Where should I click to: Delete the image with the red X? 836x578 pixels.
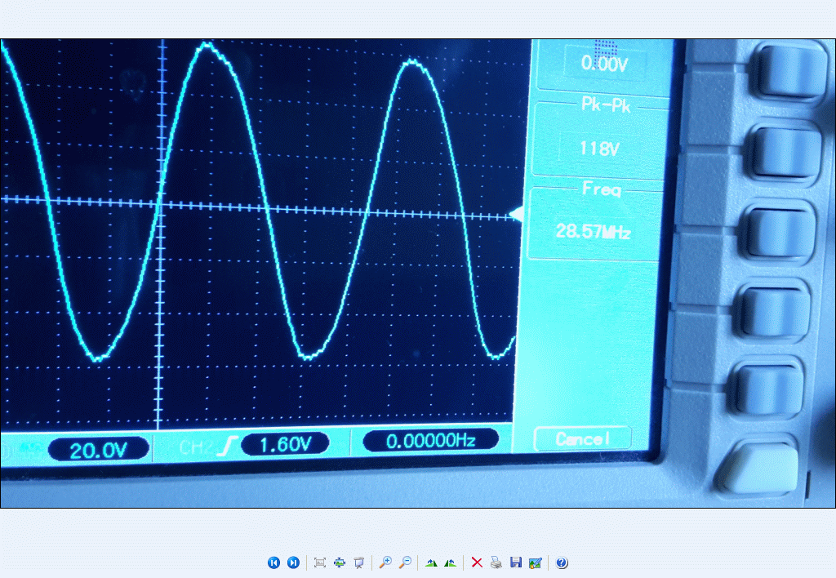477,562
